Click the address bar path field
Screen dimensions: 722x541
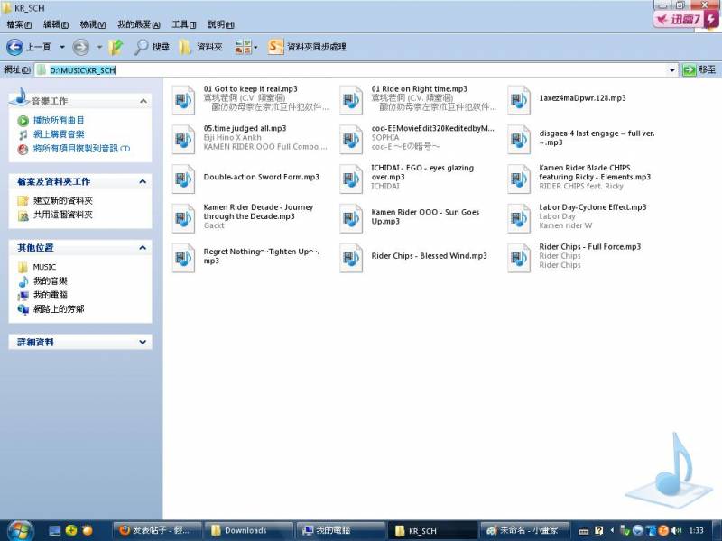(x=361, y=70)
